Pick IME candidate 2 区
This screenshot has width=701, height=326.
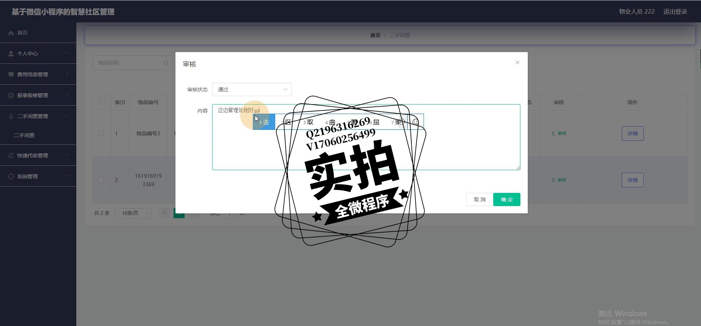coord(286,122)
